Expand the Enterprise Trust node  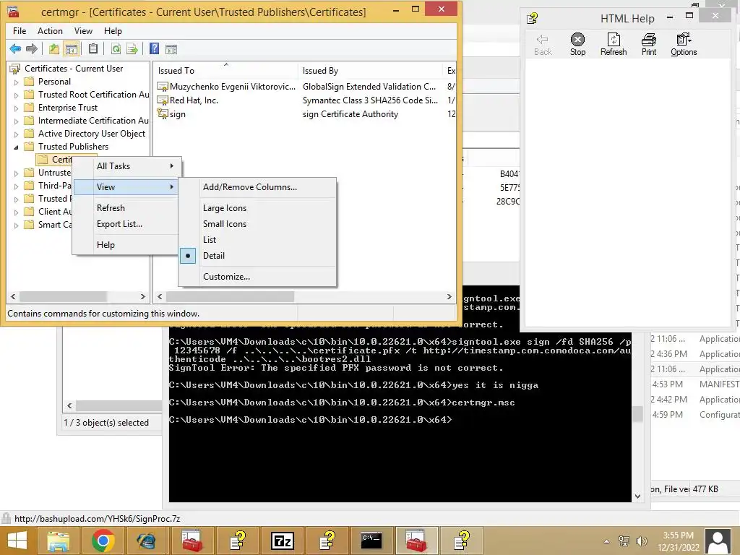coord(16,108)
